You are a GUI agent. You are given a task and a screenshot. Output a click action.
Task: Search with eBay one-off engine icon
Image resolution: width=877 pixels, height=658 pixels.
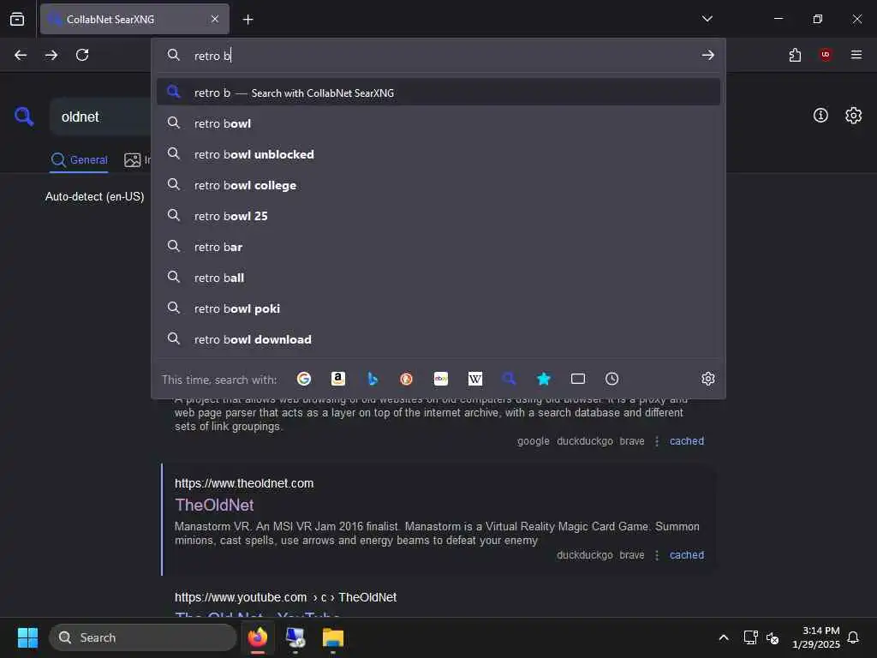pos(441,379)
